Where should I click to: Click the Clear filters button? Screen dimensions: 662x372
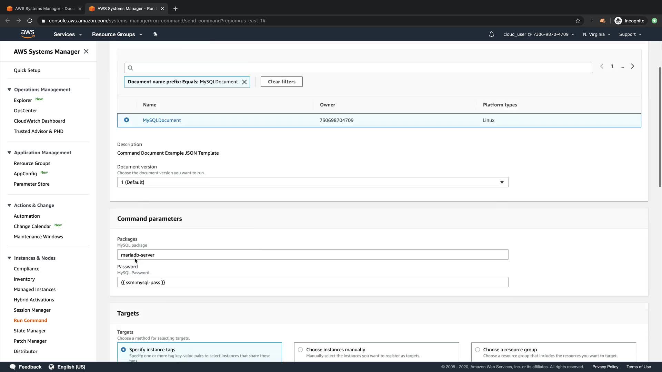point(281,82)
